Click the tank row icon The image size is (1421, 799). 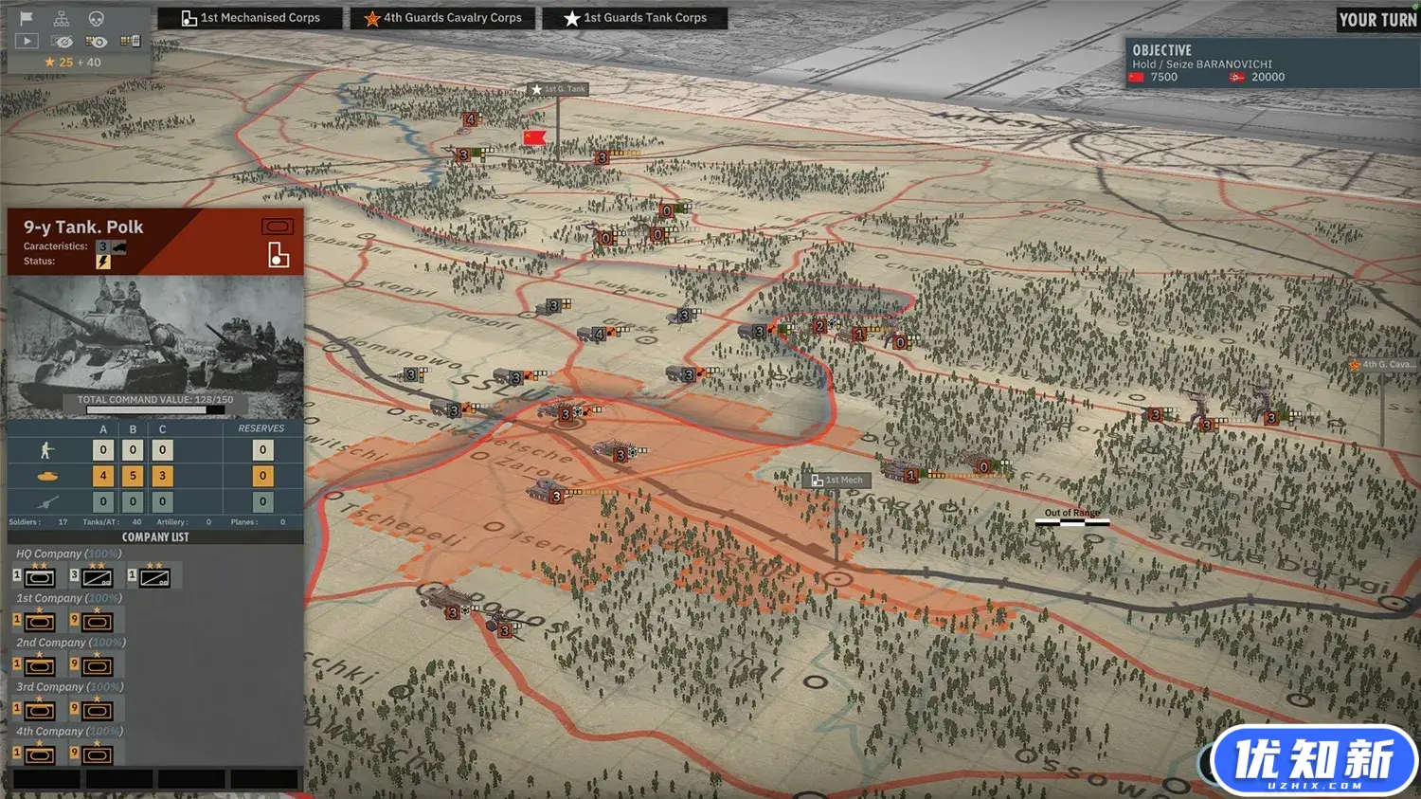pos(46,476)
